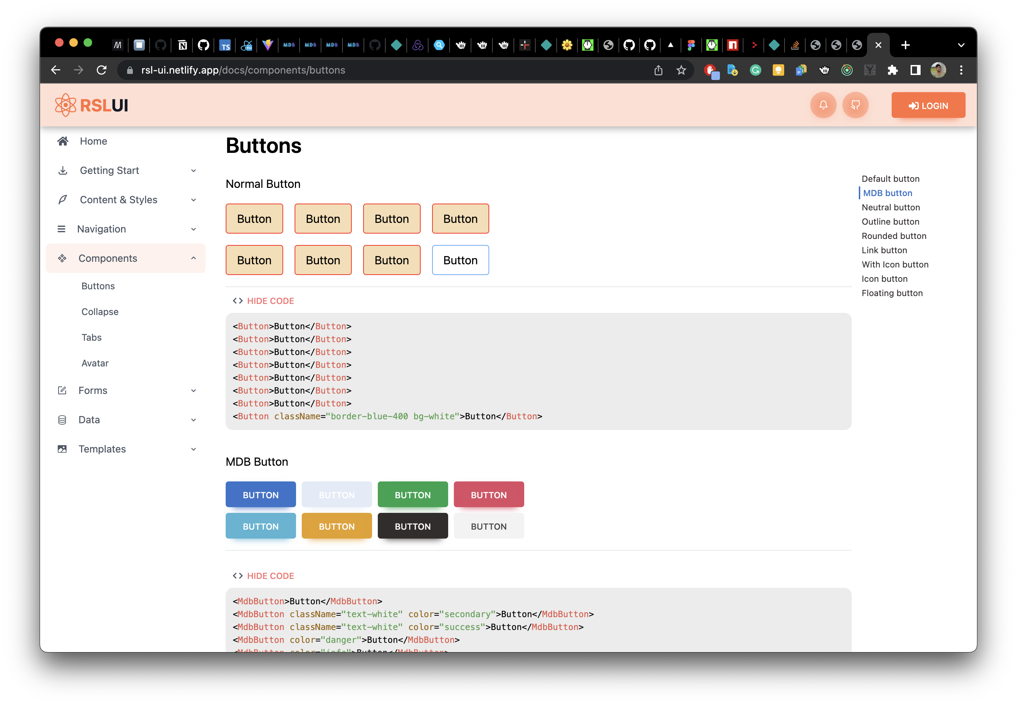Jump to Outline button section link
This screenshot has height=705, width=1017.
890,222
